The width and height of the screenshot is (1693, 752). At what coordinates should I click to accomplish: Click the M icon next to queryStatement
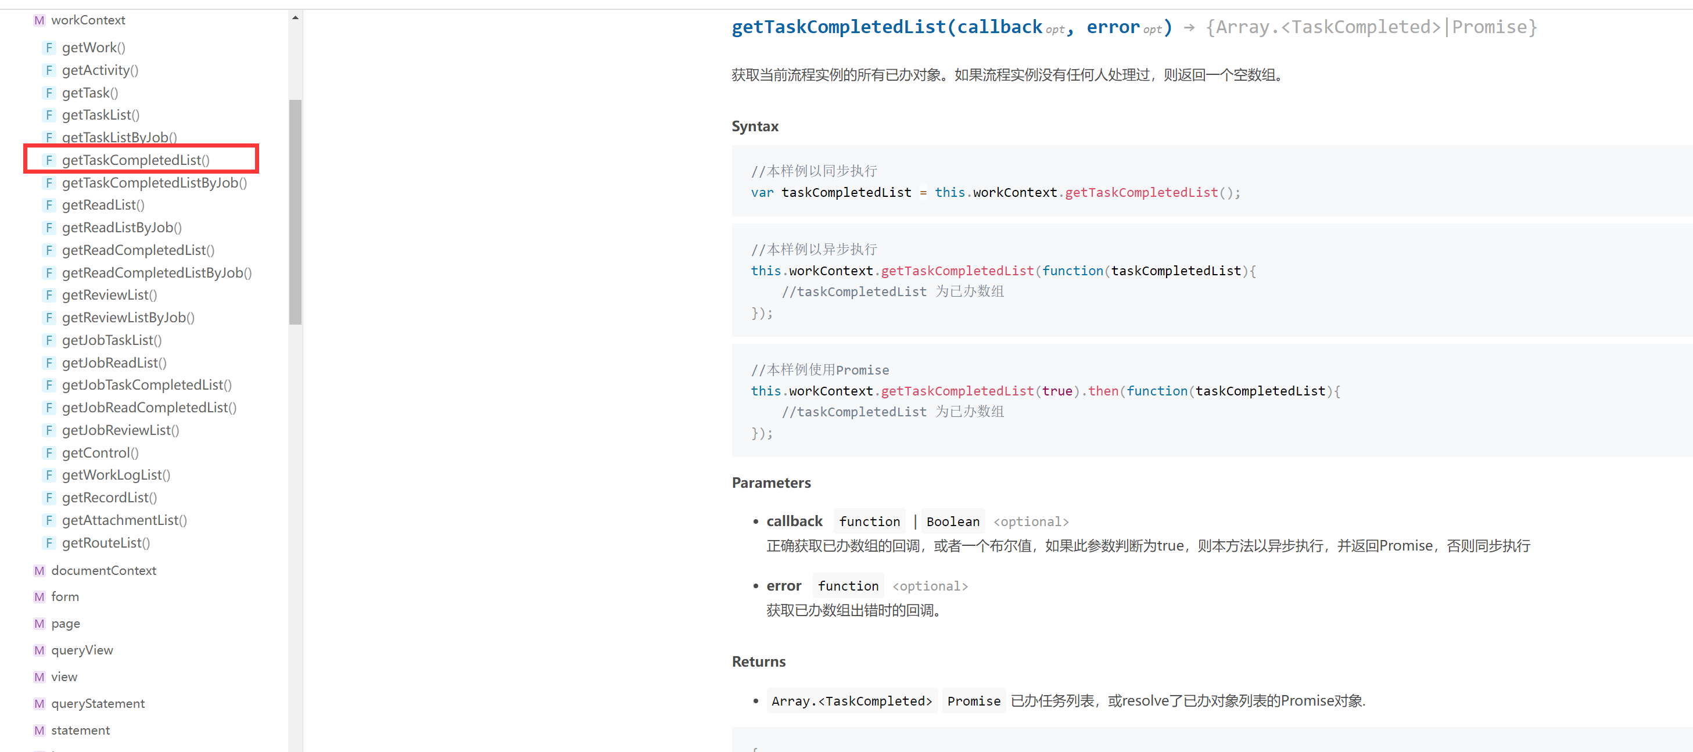click(40, 704)
